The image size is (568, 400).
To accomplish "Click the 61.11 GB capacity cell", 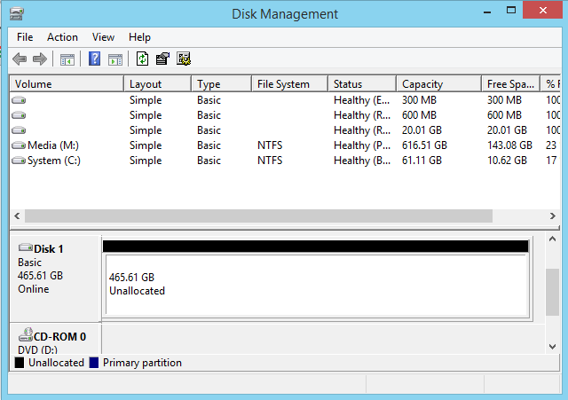I will click(422, 161).
